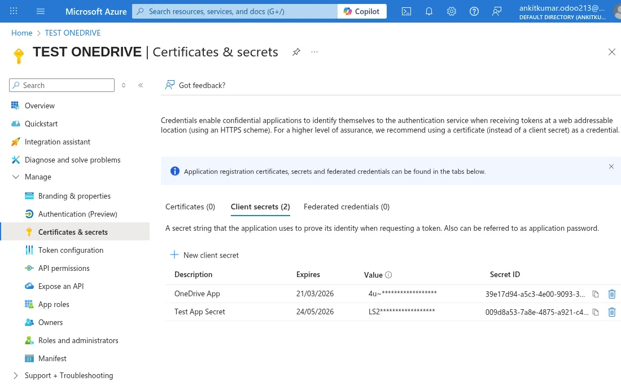Switch to the Certificates tab

click(x=190, y=207)
